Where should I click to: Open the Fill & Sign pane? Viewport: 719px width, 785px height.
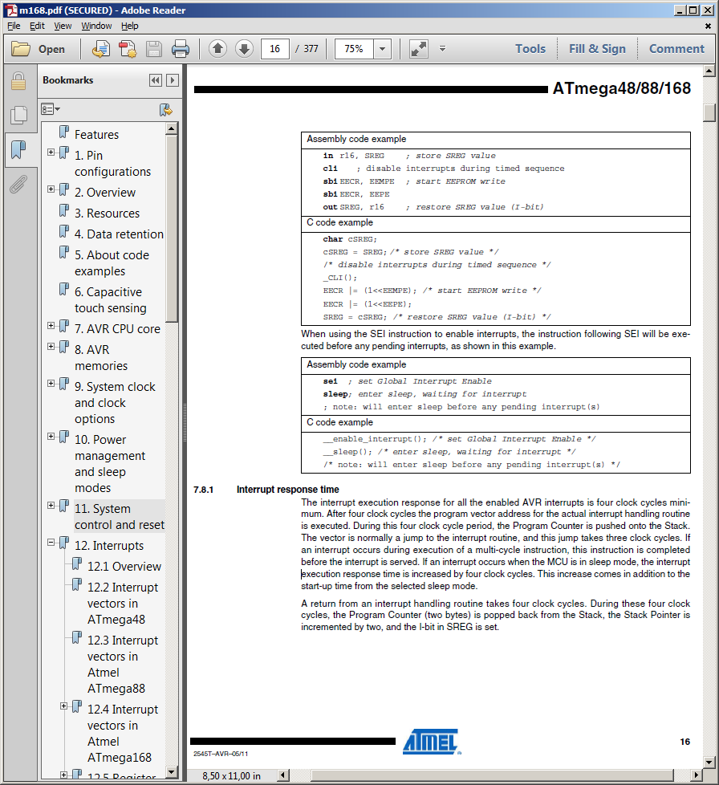[x=597, y=49]
